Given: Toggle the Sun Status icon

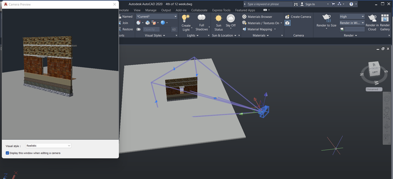Looking at the screenshot, I should coord(219,19).
